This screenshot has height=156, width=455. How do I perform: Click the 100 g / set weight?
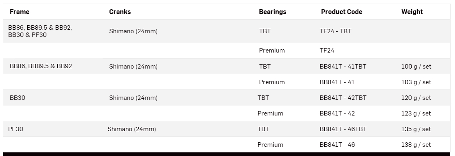click(x=416, y=67)
